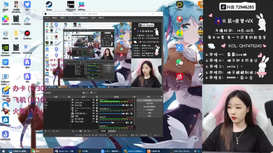
Task: Open the 编辑(E) menu in OBS
Action: point(55,18)
